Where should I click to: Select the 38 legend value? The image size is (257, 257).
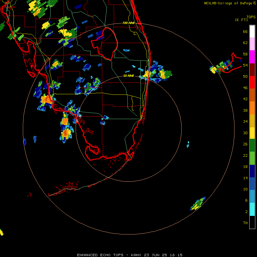pyautogui.click(x=245, y=110)
